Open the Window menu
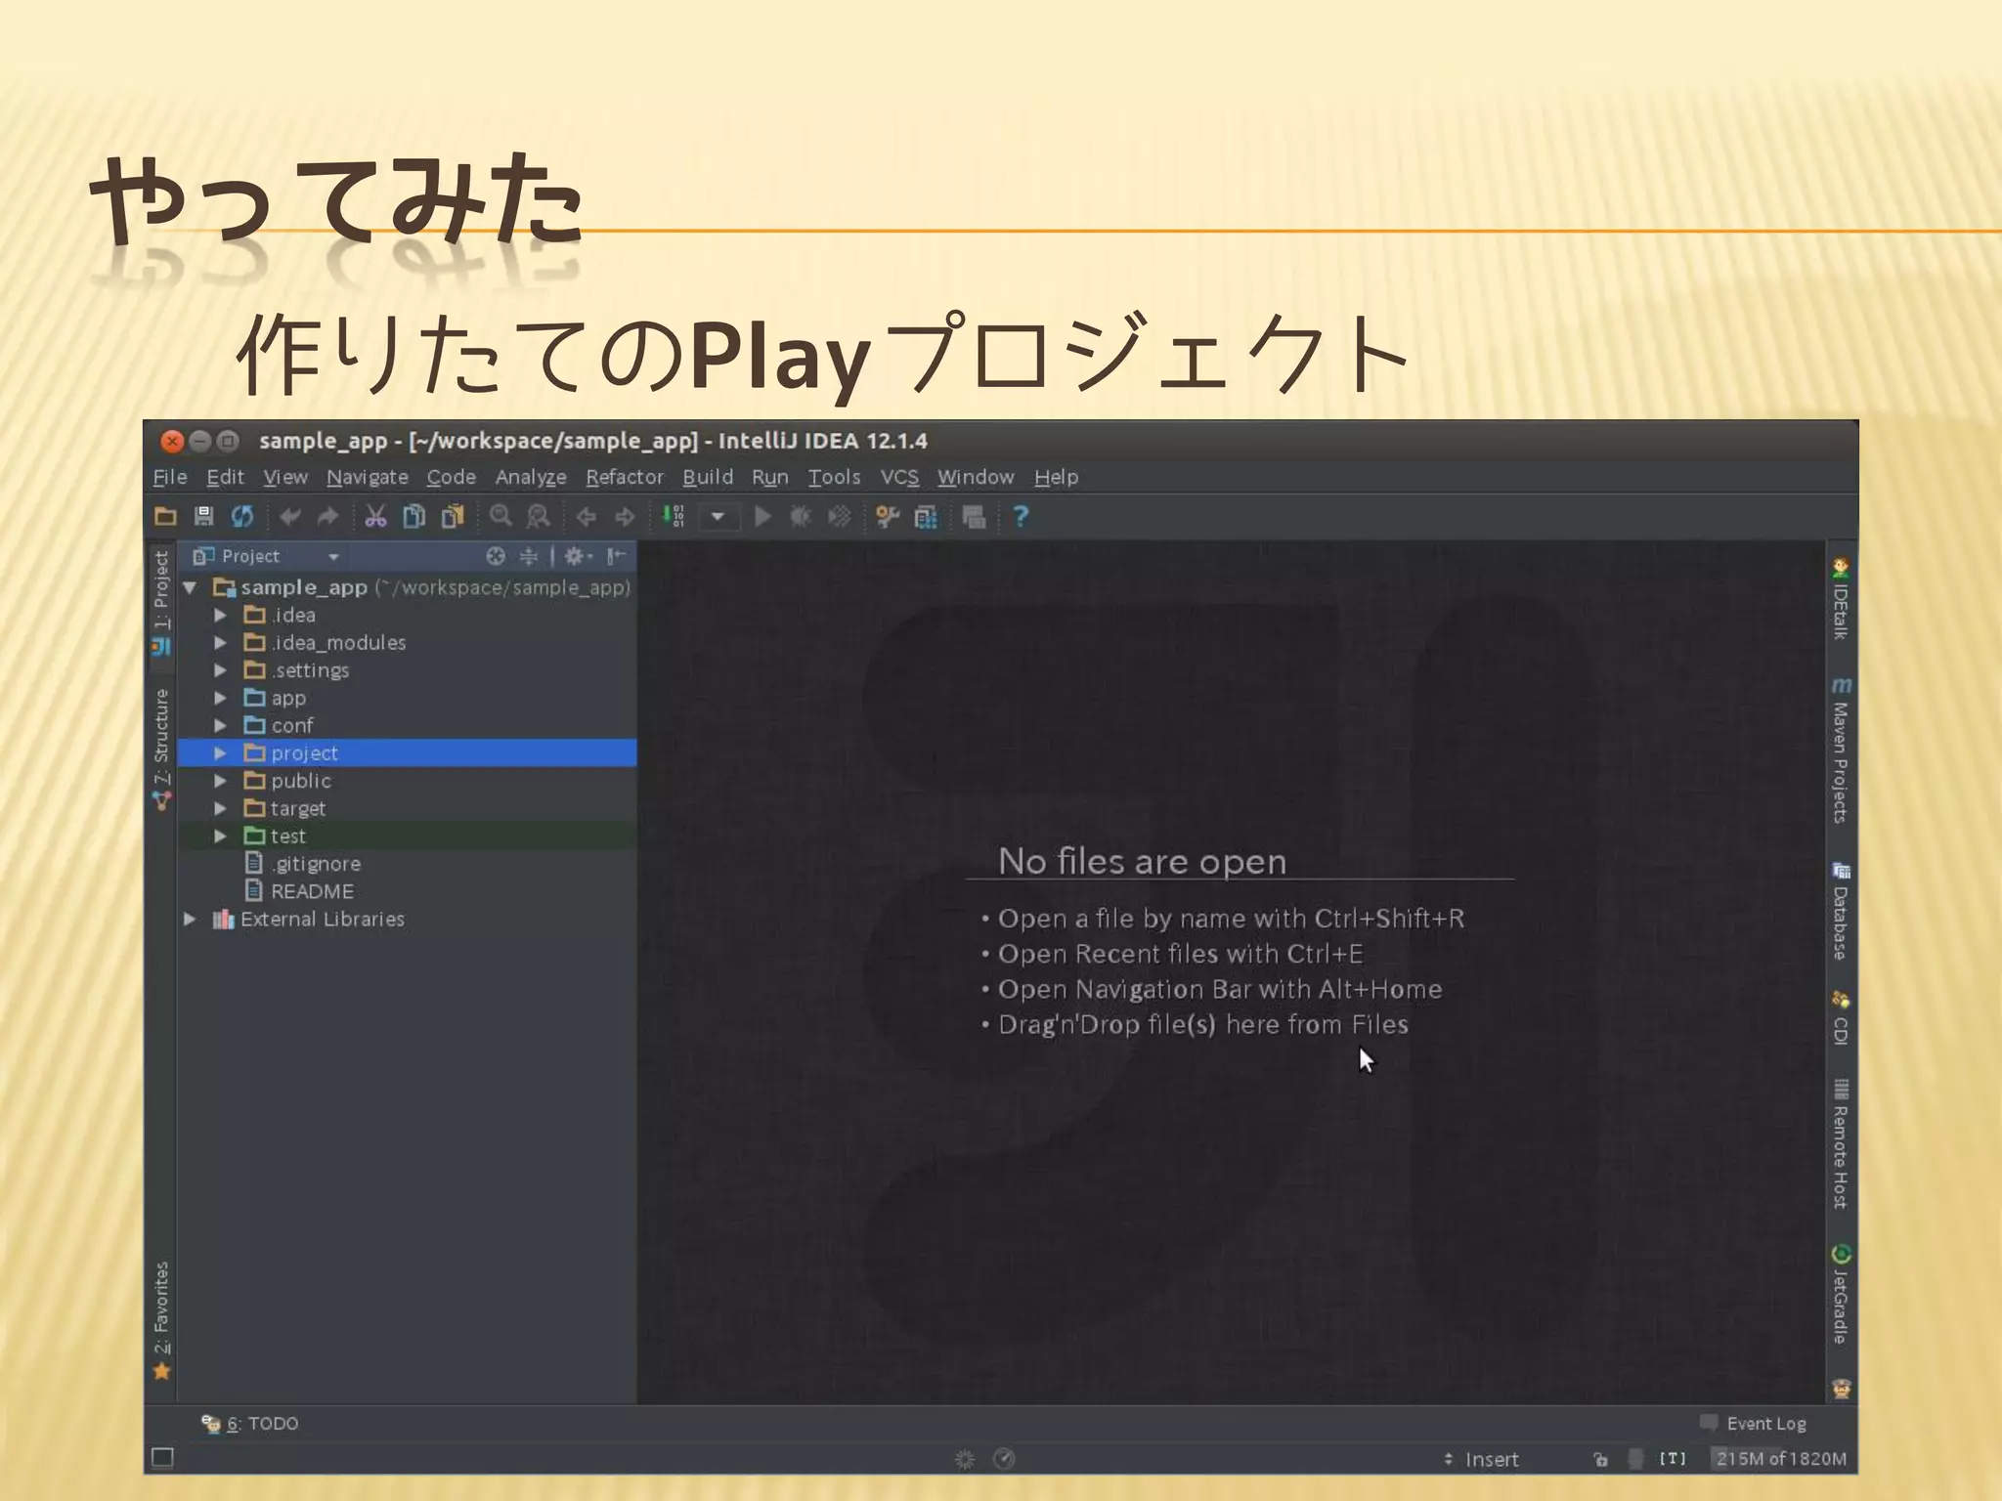 pyautogui.click(x=976, y=477)
